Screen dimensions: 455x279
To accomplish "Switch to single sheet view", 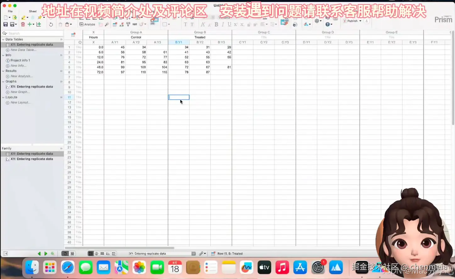I will click(65, 254).
